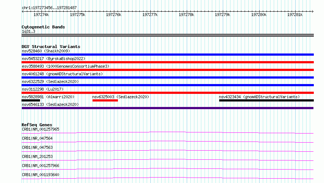Click the nsv528460 (Shaikh2009) variant label
This screenshot has height=183, width=324.
[x=46, y=51]
